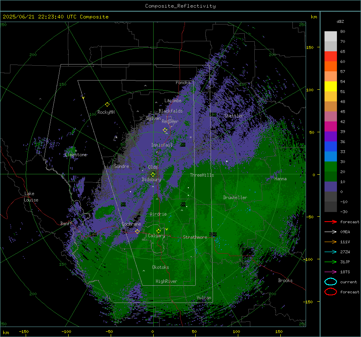
Task: Click the radar center marker at Olds
Action: point(153,174)
